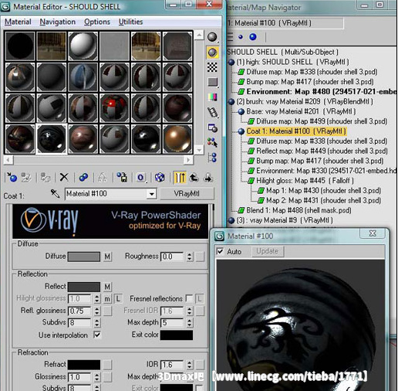Open Material/Map Navigator icon in side toolbar
Screen dimensions: 398x391
tap(212, 158)
